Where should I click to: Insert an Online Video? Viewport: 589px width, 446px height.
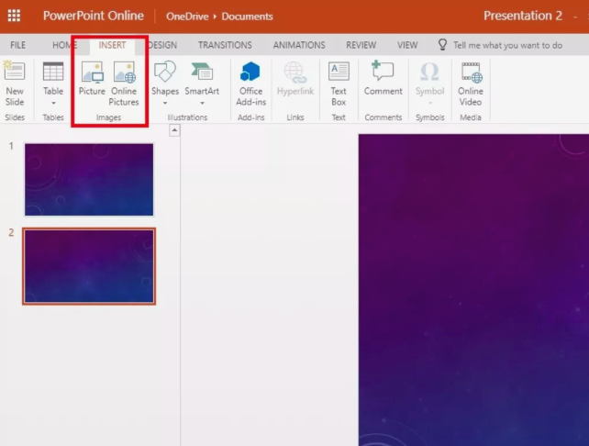pyautogui.click(x=471, y=74)
